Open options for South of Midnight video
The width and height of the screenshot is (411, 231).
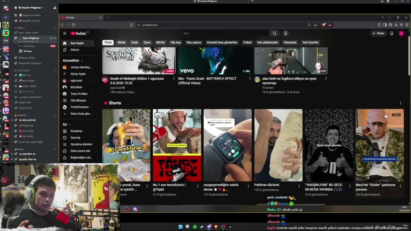tap(174, 79)
